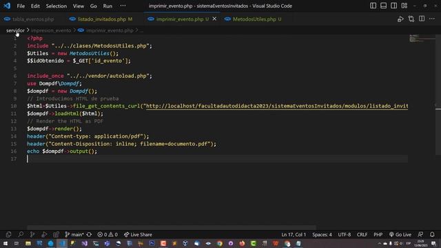The width and height of the screenshot is (441, 248).
Task: Close the imprimir_evento.php tab
Action: pos(214,19)
